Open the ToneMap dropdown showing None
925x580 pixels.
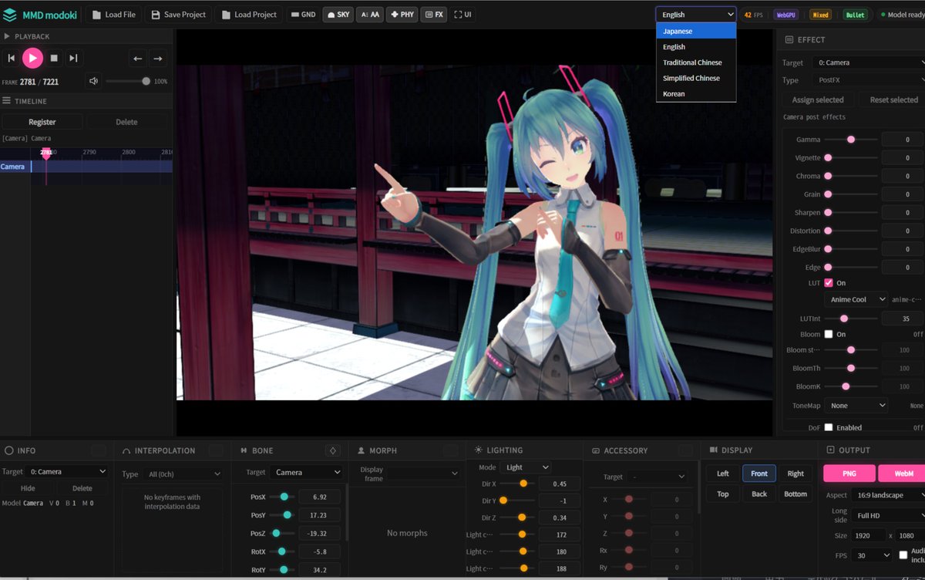point(856,405)
